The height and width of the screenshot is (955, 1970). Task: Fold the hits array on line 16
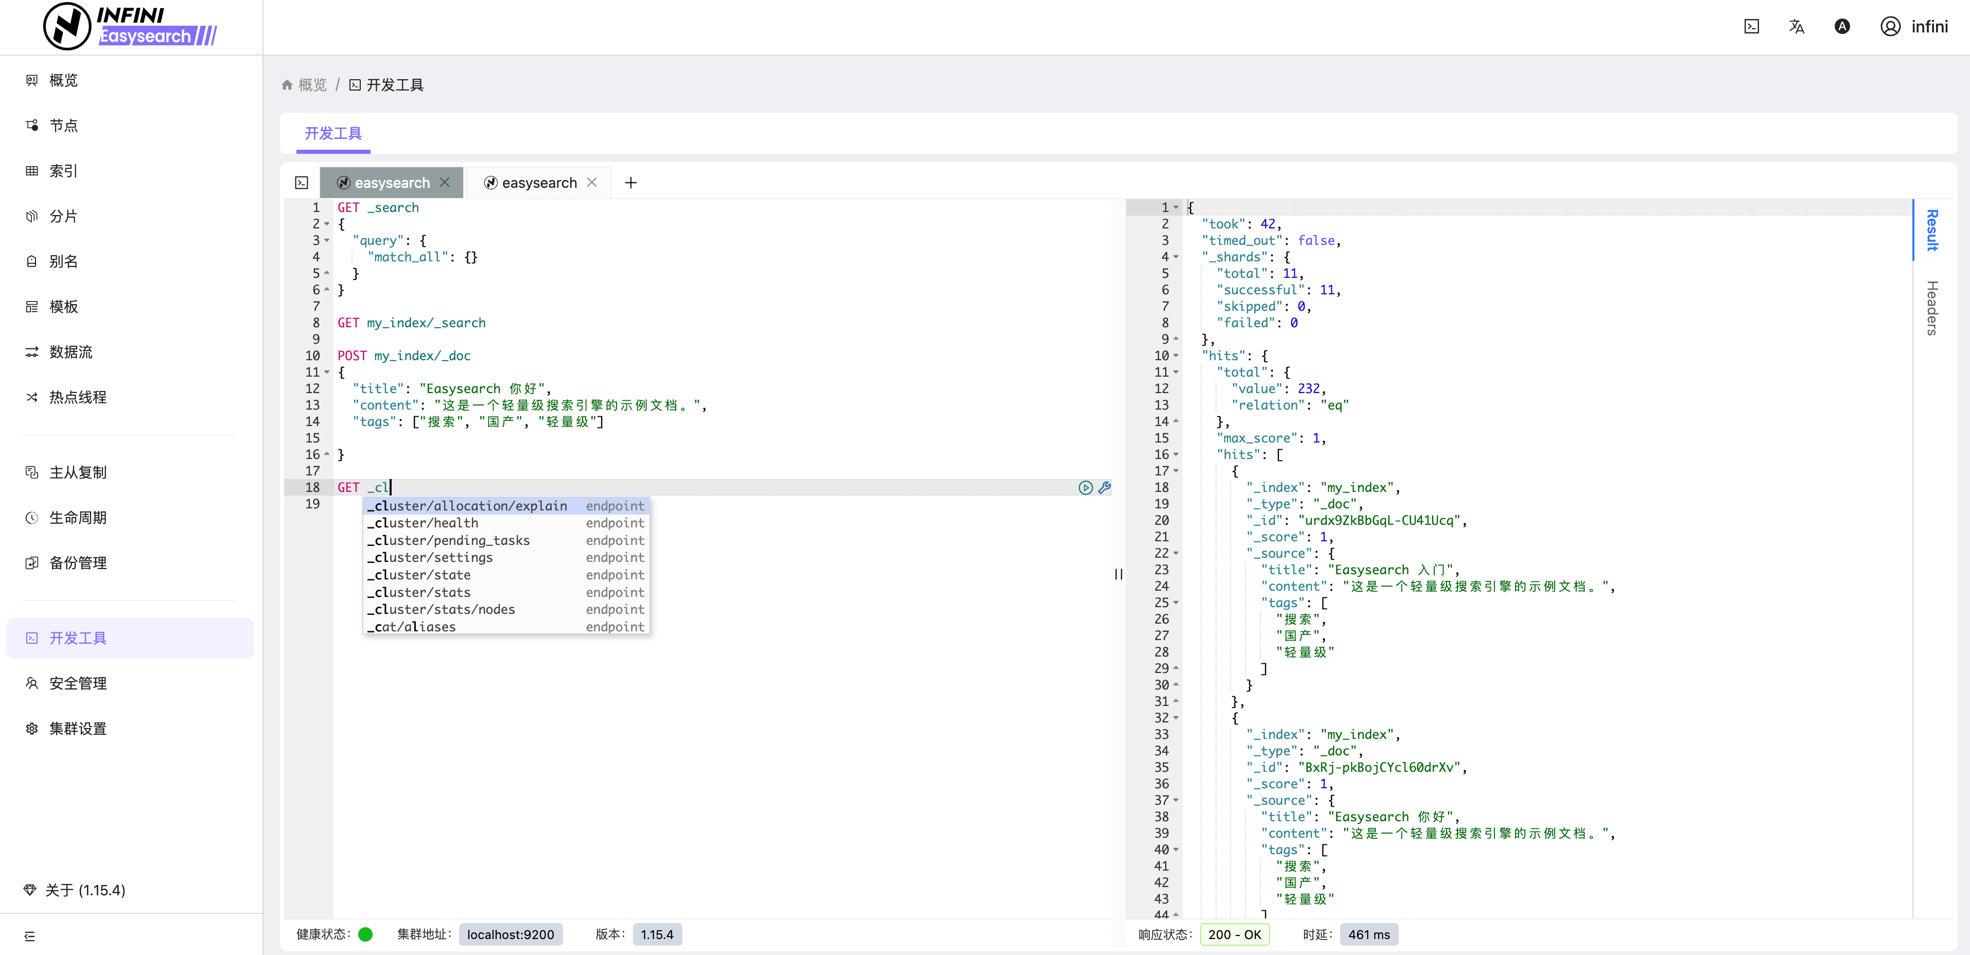point(1176,455)
